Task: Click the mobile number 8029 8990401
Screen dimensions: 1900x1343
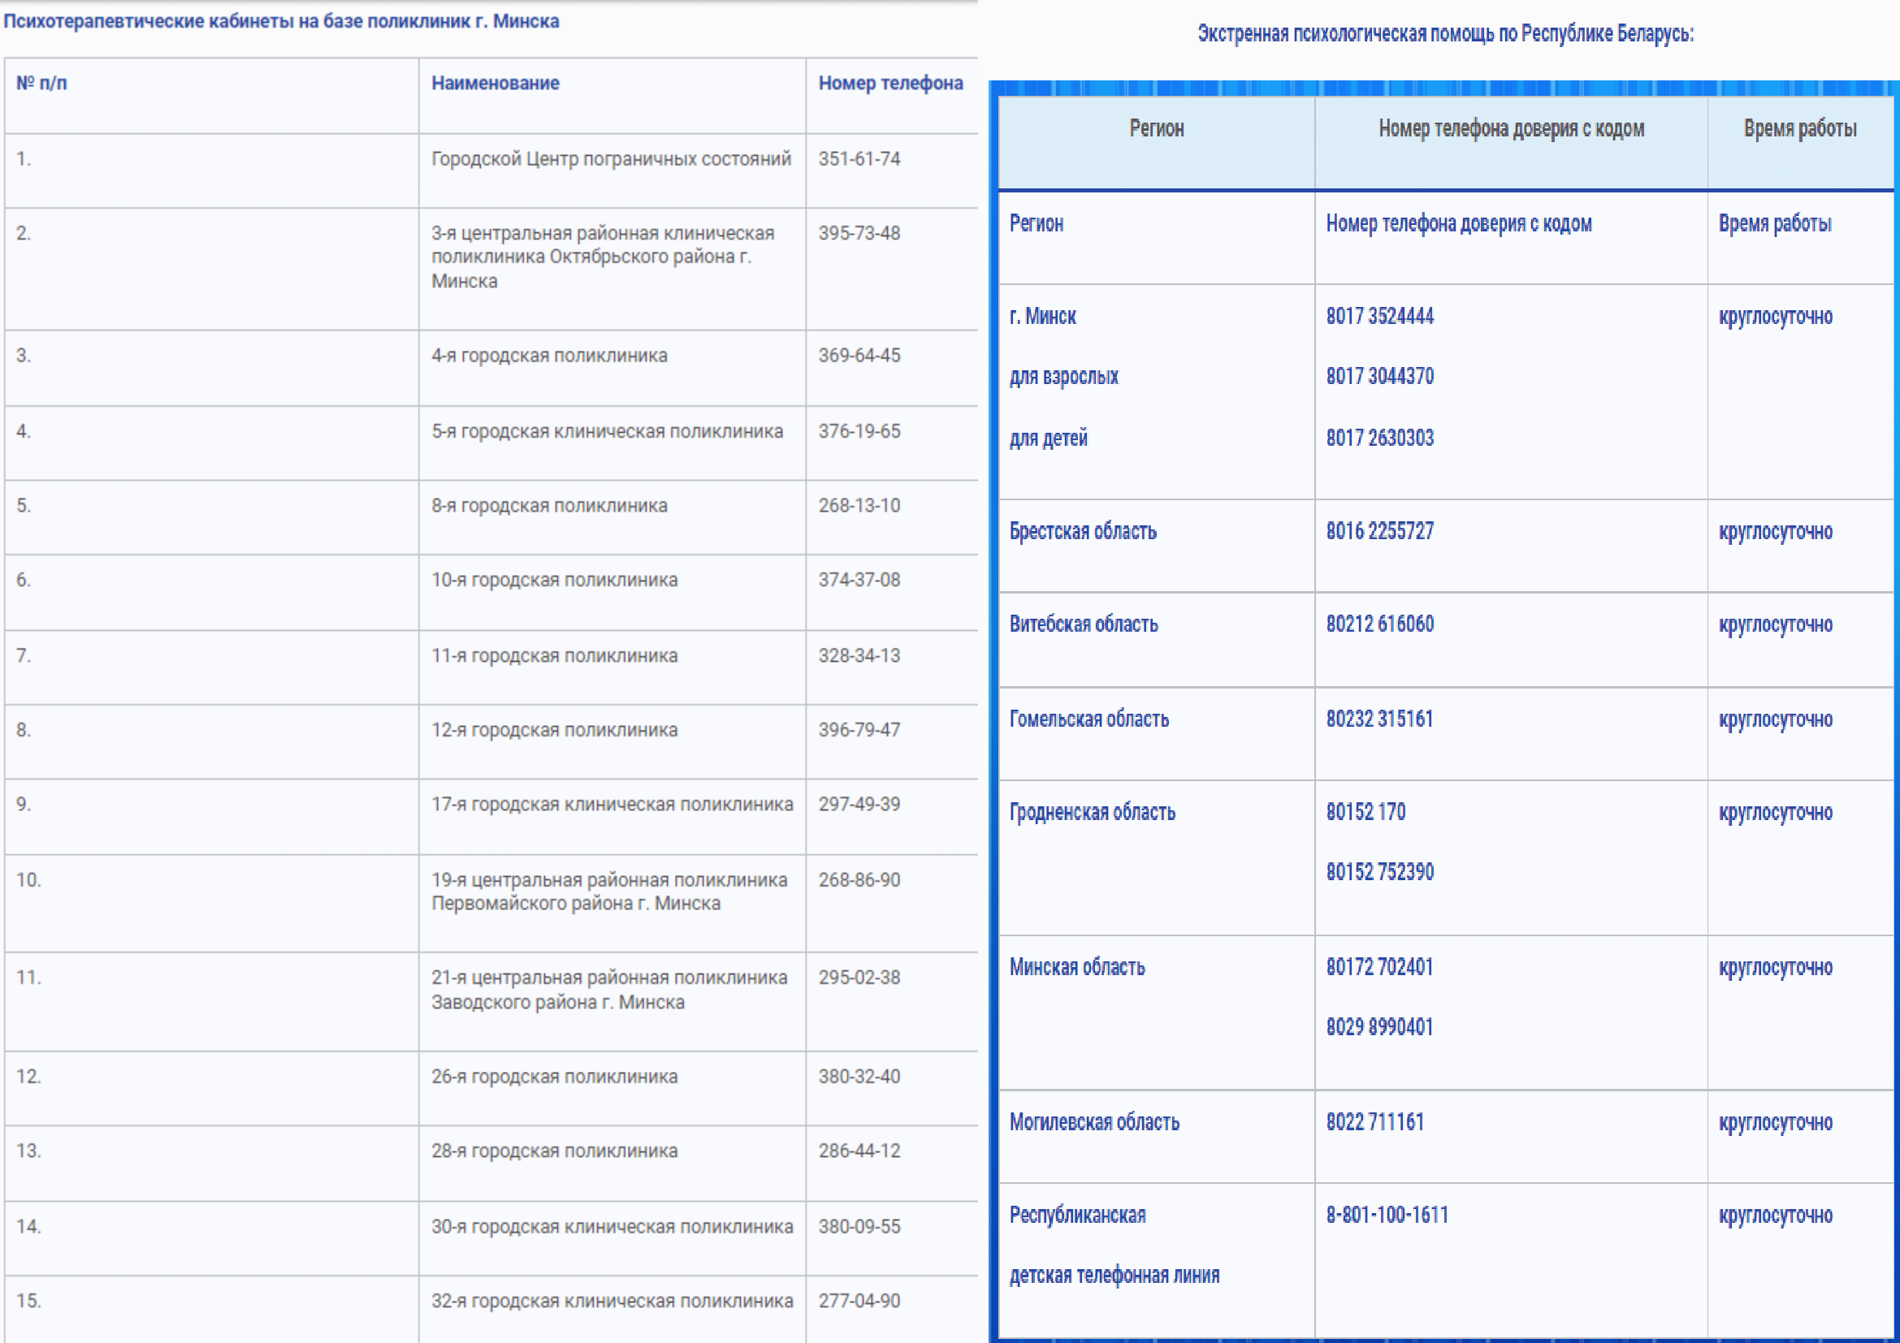Action: click(1379, 1027)
